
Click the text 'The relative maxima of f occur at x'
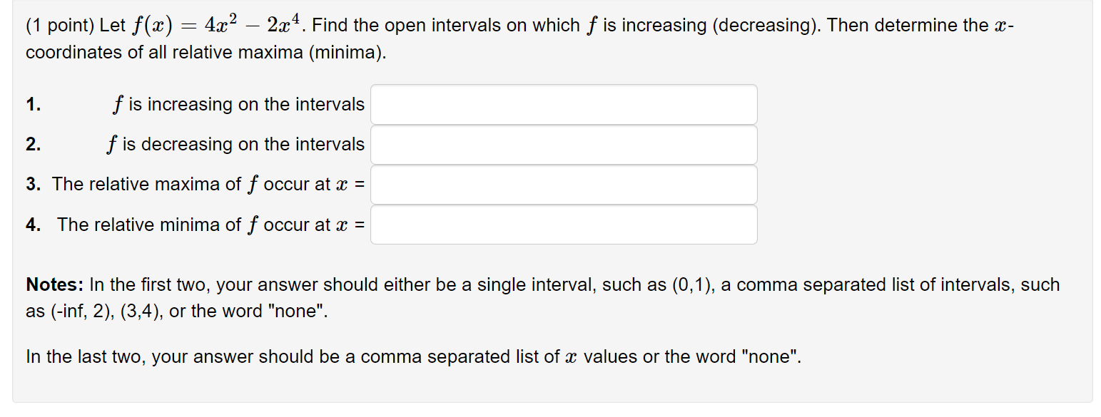207,185
